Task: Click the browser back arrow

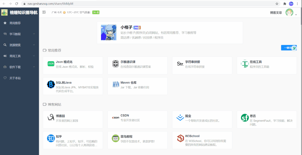Action: click(4, 4)
